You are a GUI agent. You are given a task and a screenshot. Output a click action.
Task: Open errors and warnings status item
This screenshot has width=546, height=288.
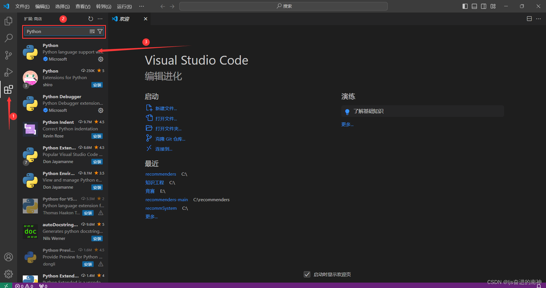tap(24, 286)
